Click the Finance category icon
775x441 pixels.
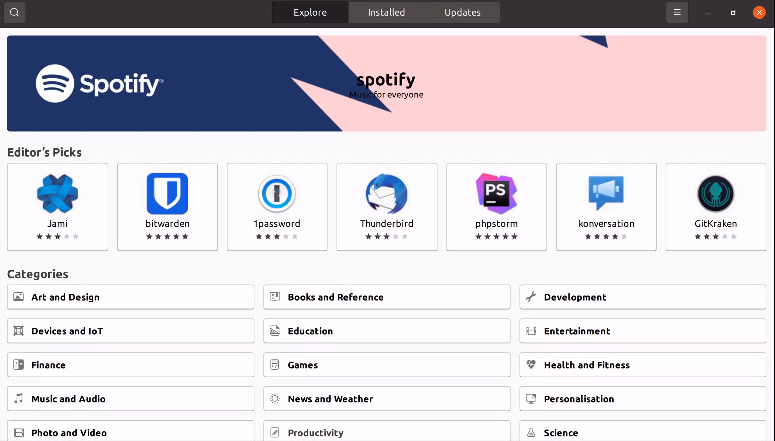18,365
